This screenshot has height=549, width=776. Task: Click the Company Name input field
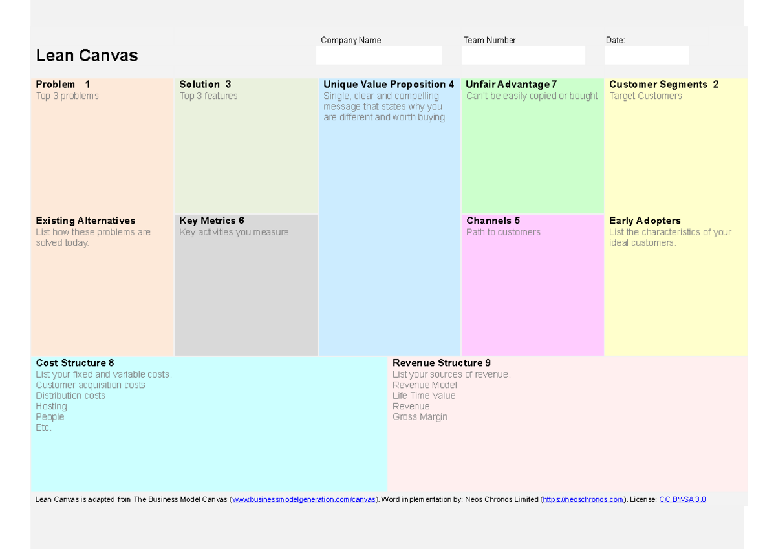(x=379, y=55)
